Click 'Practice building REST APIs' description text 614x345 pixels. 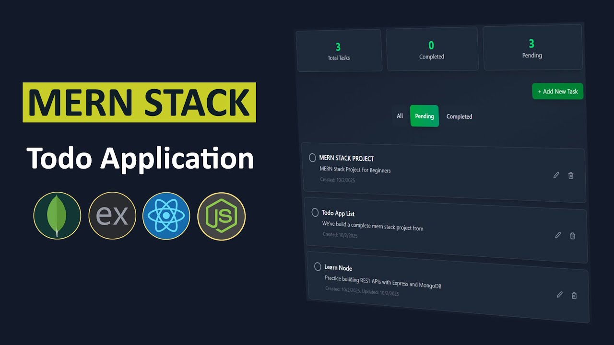[383, 282]
